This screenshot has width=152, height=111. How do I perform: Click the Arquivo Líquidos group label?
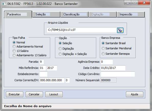58,23
